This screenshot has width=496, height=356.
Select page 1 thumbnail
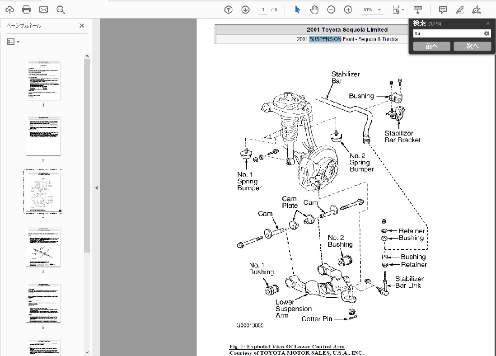43,81
